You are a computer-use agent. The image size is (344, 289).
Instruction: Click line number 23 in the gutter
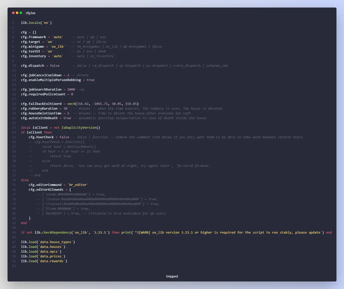coord(14,127)
